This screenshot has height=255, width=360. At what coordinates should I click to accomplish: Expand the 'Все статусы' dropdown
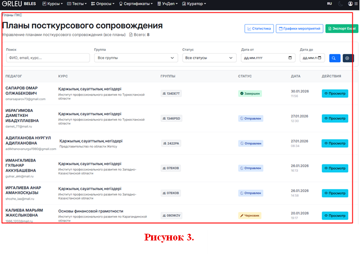[209, 58]
